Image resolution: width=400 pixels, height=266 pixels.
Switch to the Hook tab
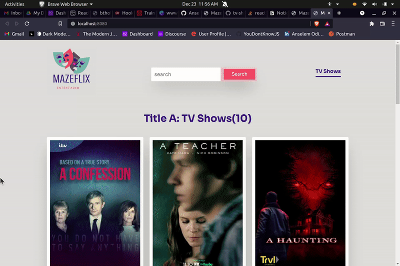coord(123,13)
